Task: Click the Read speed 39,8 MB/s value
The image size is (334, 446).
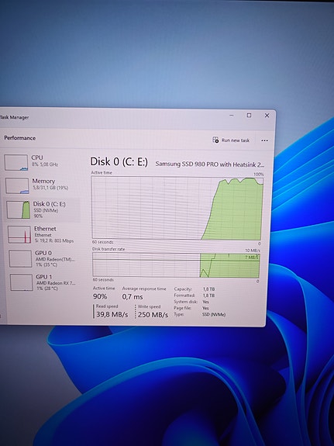Action: 112,314
